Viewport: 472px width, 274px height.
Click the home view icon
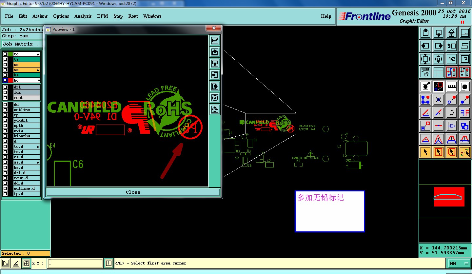tap(452, 33)
